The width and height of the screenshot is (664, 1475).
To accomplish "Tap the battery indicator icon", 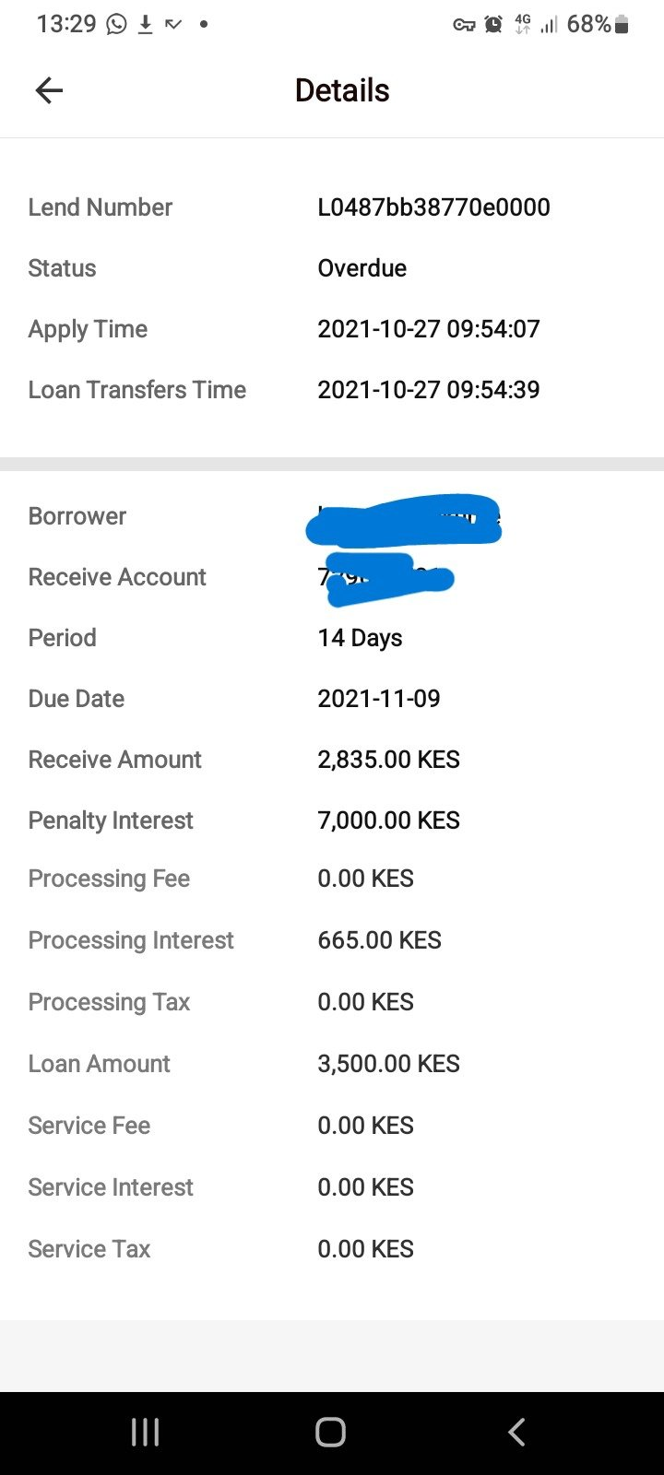I will click(x=622, y=25).
